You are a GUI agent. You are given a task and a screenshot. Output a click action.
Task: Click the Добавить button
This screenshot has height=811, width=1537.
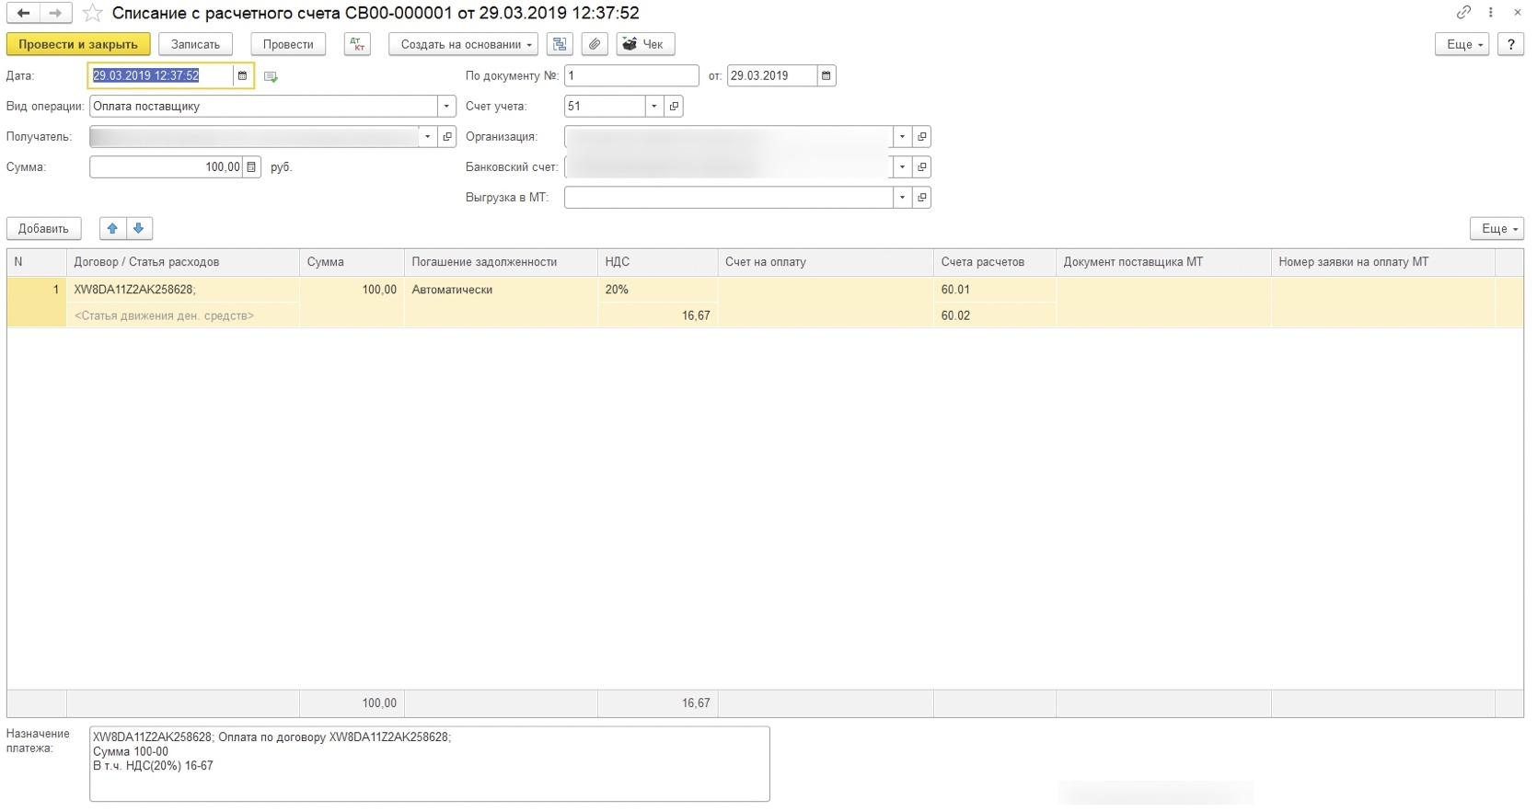(x=43, y=228)
